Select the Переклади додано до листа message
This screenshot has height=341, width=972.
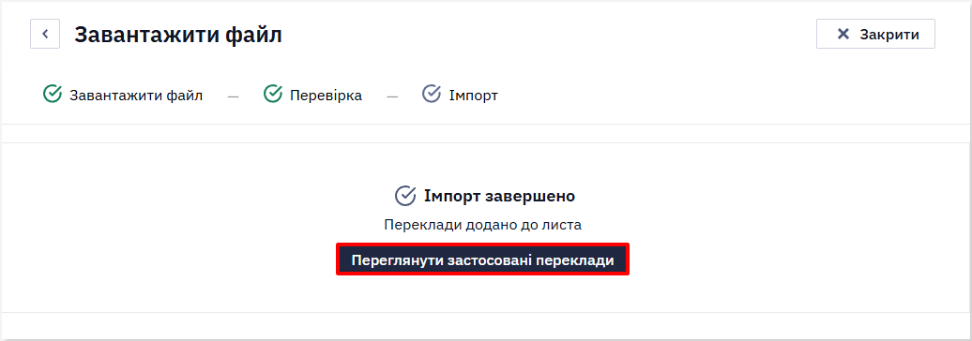point(483,225)
